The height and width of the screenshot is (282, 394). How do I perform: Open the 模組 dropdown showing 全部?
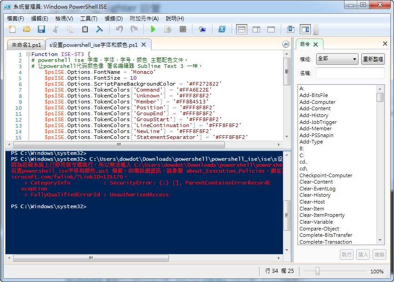(x=337, y=59)
